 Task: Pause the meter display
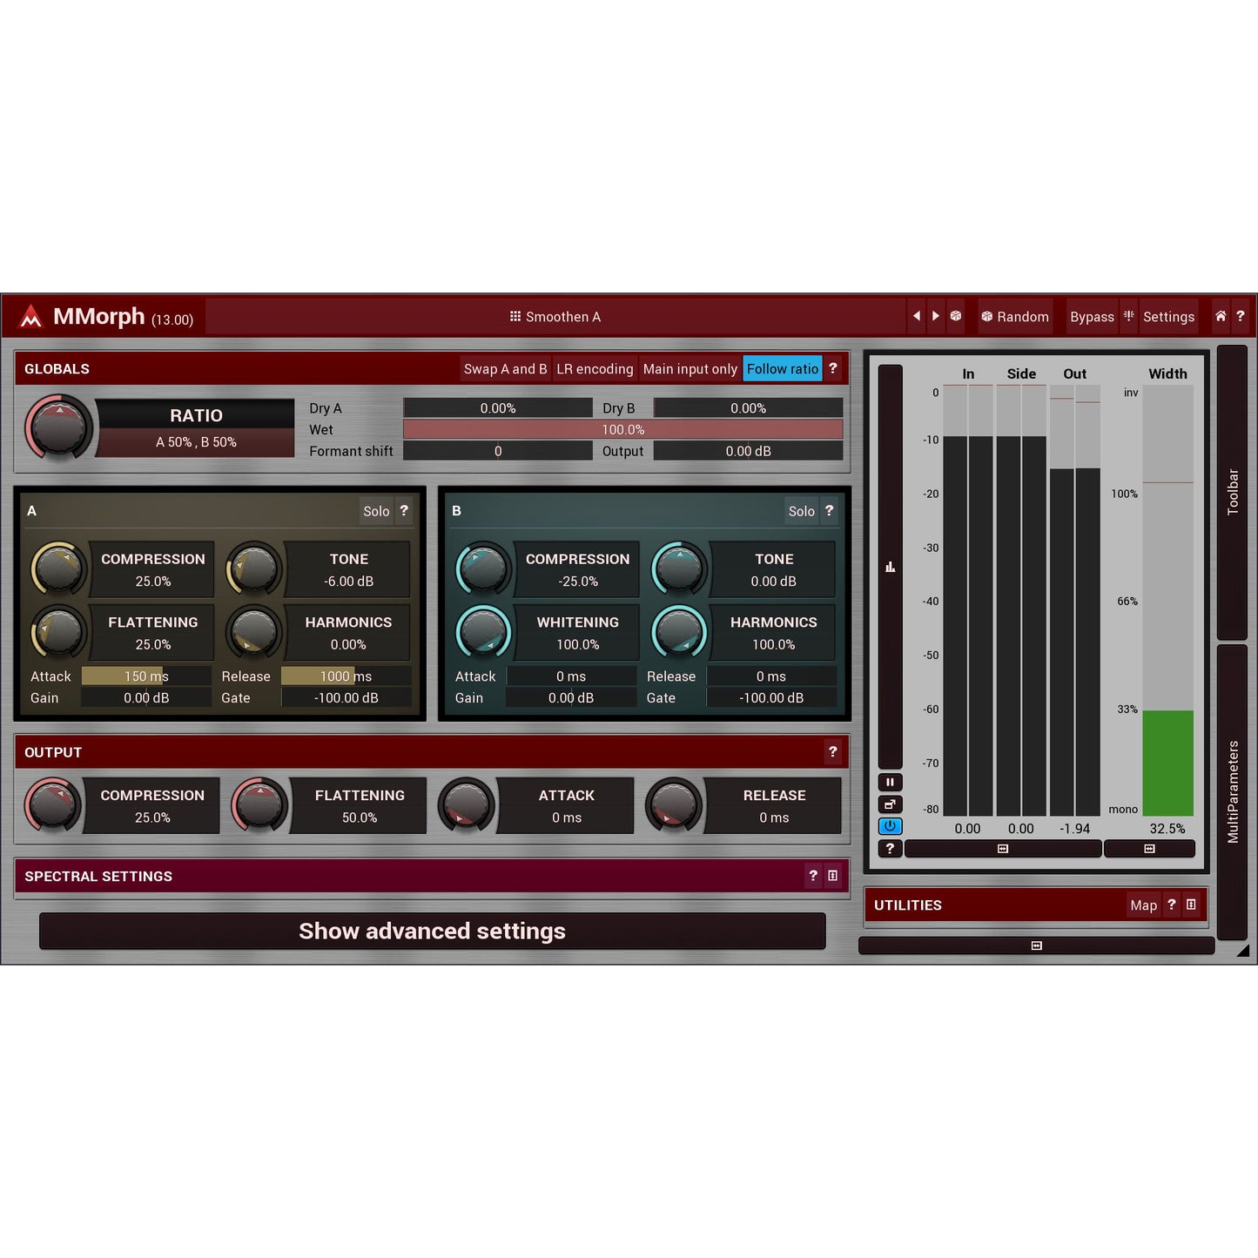890,782
